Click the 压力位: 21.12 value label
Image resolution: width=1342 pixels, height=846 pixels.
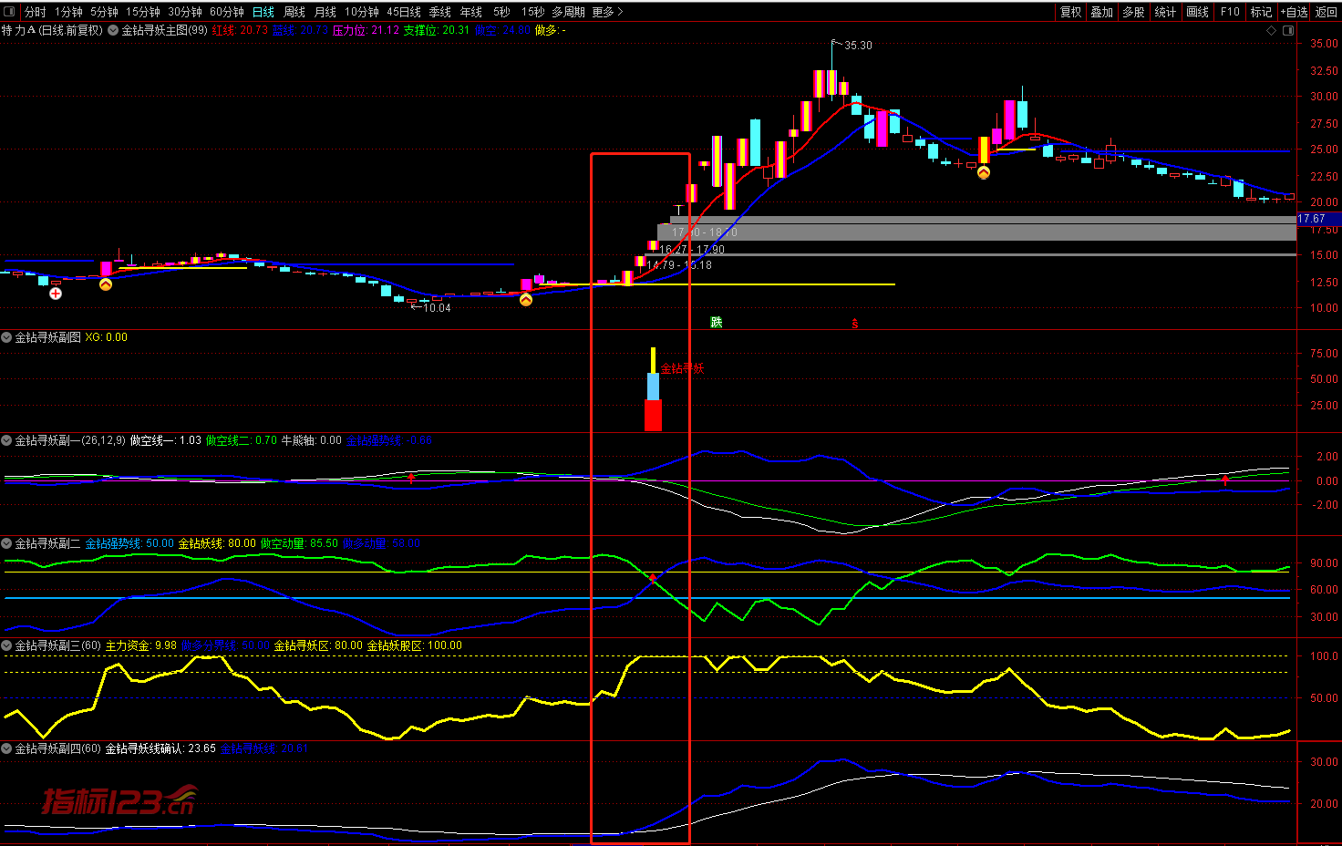pos(366,30)
